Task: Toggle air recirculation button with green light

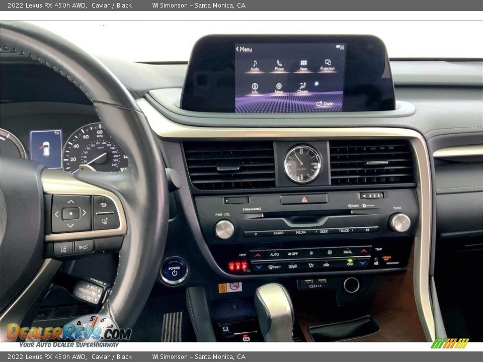Action: pos(350,263)
